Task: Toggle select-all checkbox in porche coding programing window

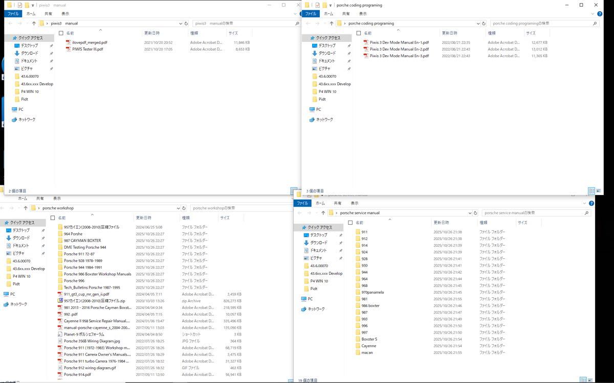Action: coord(358,33)
